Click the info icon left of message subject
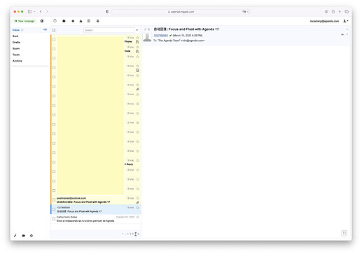This screenshot has height=254, width=362. click(145, 29)
